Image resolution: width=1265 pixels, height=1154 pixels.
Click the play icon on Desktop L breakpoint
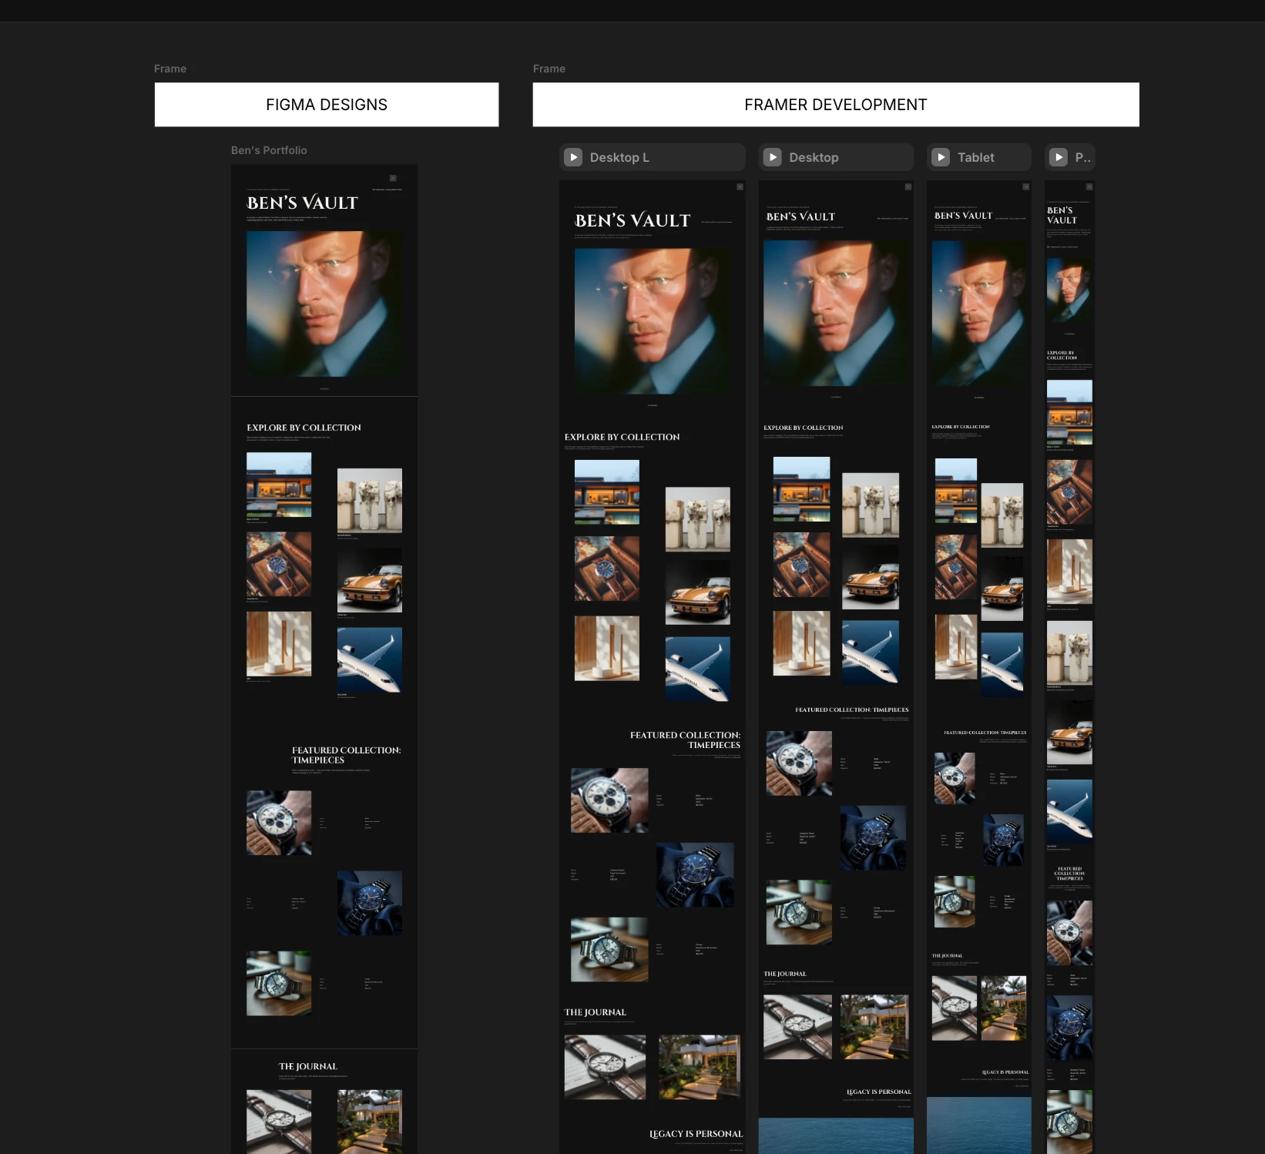click(x=573, y=157)
